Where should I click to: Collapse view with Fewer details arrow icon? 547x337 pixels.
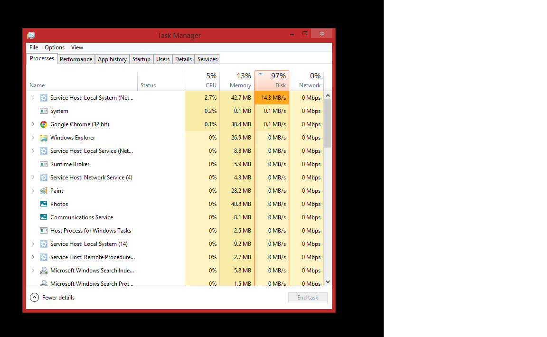(x=34, y=298)
